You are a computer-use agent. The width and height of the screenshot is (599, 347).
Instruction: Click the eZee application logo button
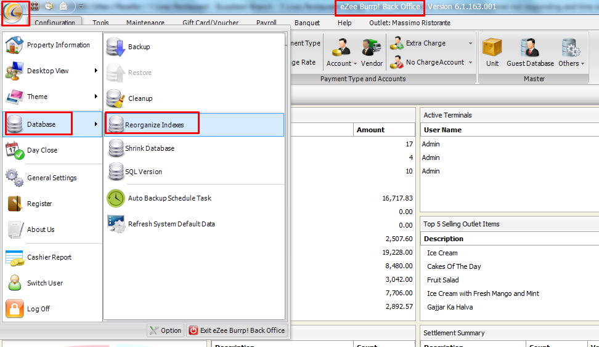[15, 12]
